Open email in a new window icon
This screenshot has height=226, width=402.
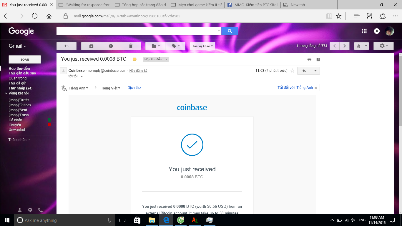318,59
